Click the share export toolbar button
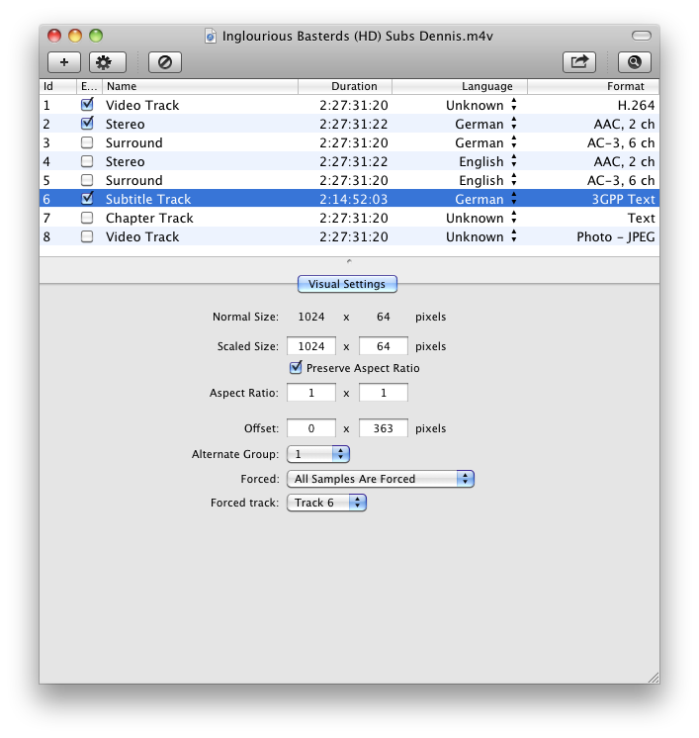Screen dimensions: 699x738 [579, 62]
